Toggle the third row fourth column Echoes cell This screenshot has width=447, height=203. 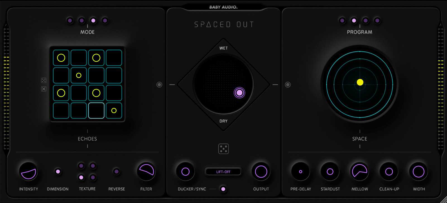114,93
